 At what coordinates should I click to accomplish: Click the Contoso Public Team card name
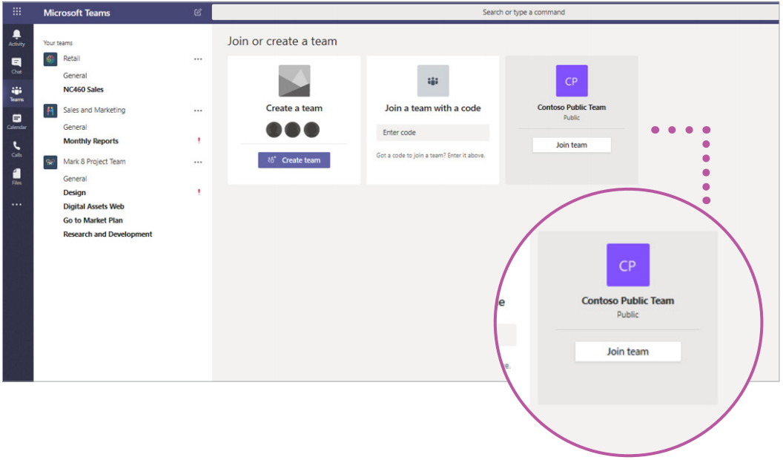point(572,108)
